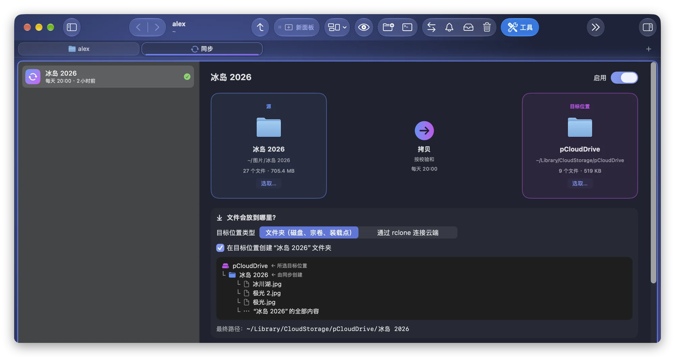Switch to the 同步 tab
The width and height of the screenshot is (675, 357).
point(202,49)
